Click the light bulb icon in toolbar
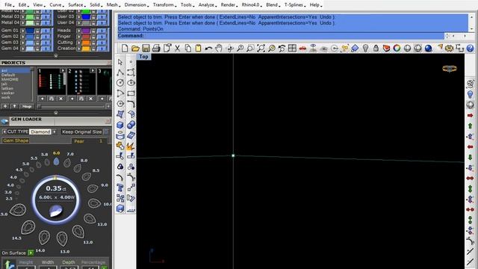Viewport: 478px width, 269px height. tap(365, 48)
